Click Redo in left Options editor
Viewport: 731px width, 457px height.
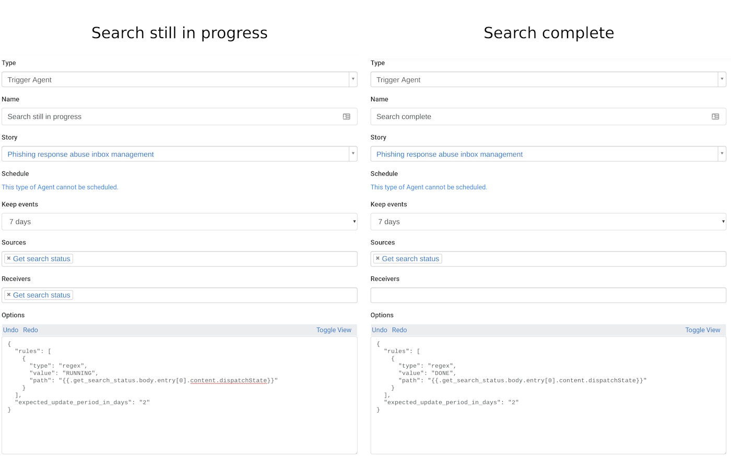tap(30, 330)
